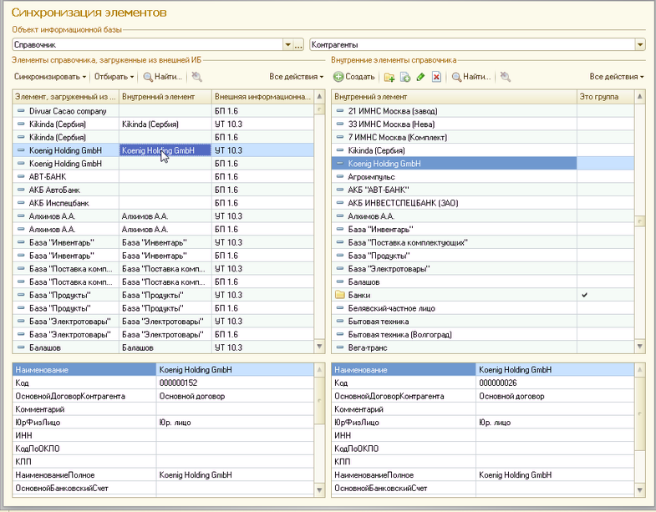The image size is (656, 512).
Task: Open the left panel Все действия menu
Action: 297,77
